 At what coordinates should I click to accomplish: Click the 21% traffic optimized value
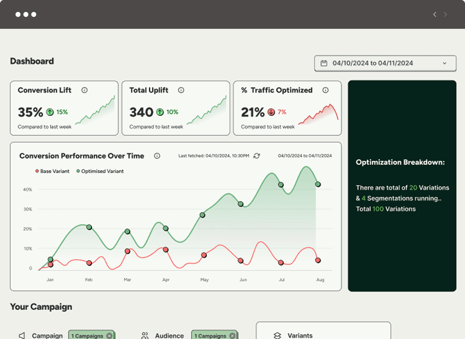click(x=253, y=112)
